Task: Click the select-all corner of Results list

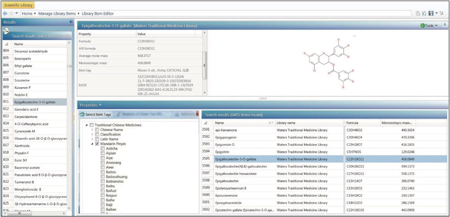Action: pos(6,44)
